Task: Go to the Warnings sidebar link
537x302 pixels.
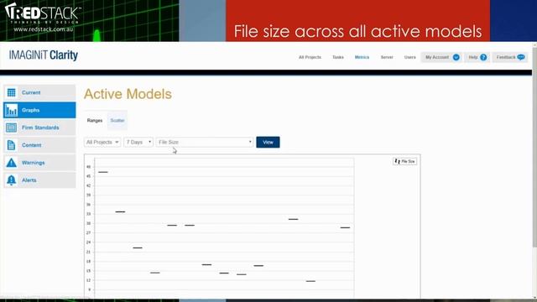Action: 34,163
